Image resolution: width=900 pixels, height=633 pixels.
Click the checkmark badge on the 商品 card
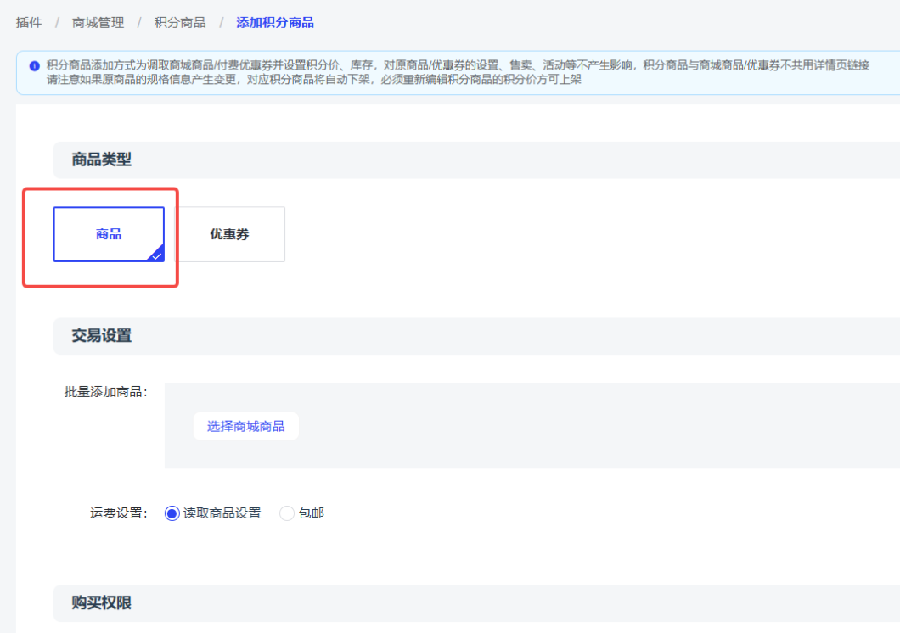[156, 255]
